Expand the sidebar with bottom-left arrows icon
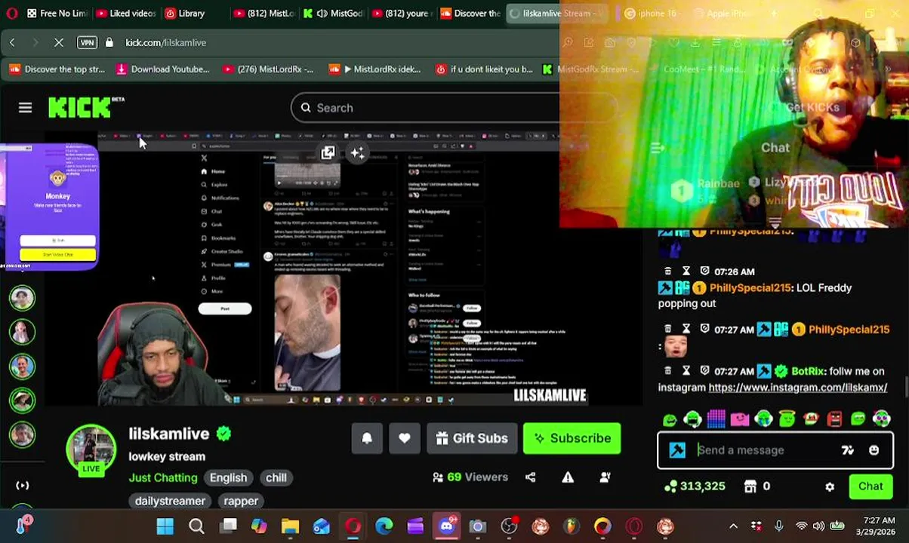909x543 pixels. (x=23, y=486)
